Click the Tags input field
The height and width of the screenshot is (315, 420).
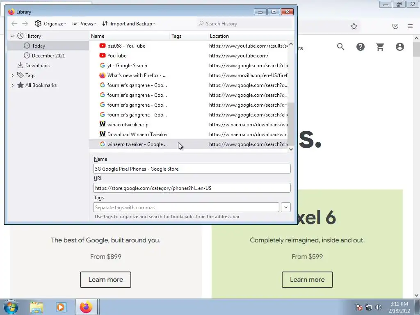186,207
